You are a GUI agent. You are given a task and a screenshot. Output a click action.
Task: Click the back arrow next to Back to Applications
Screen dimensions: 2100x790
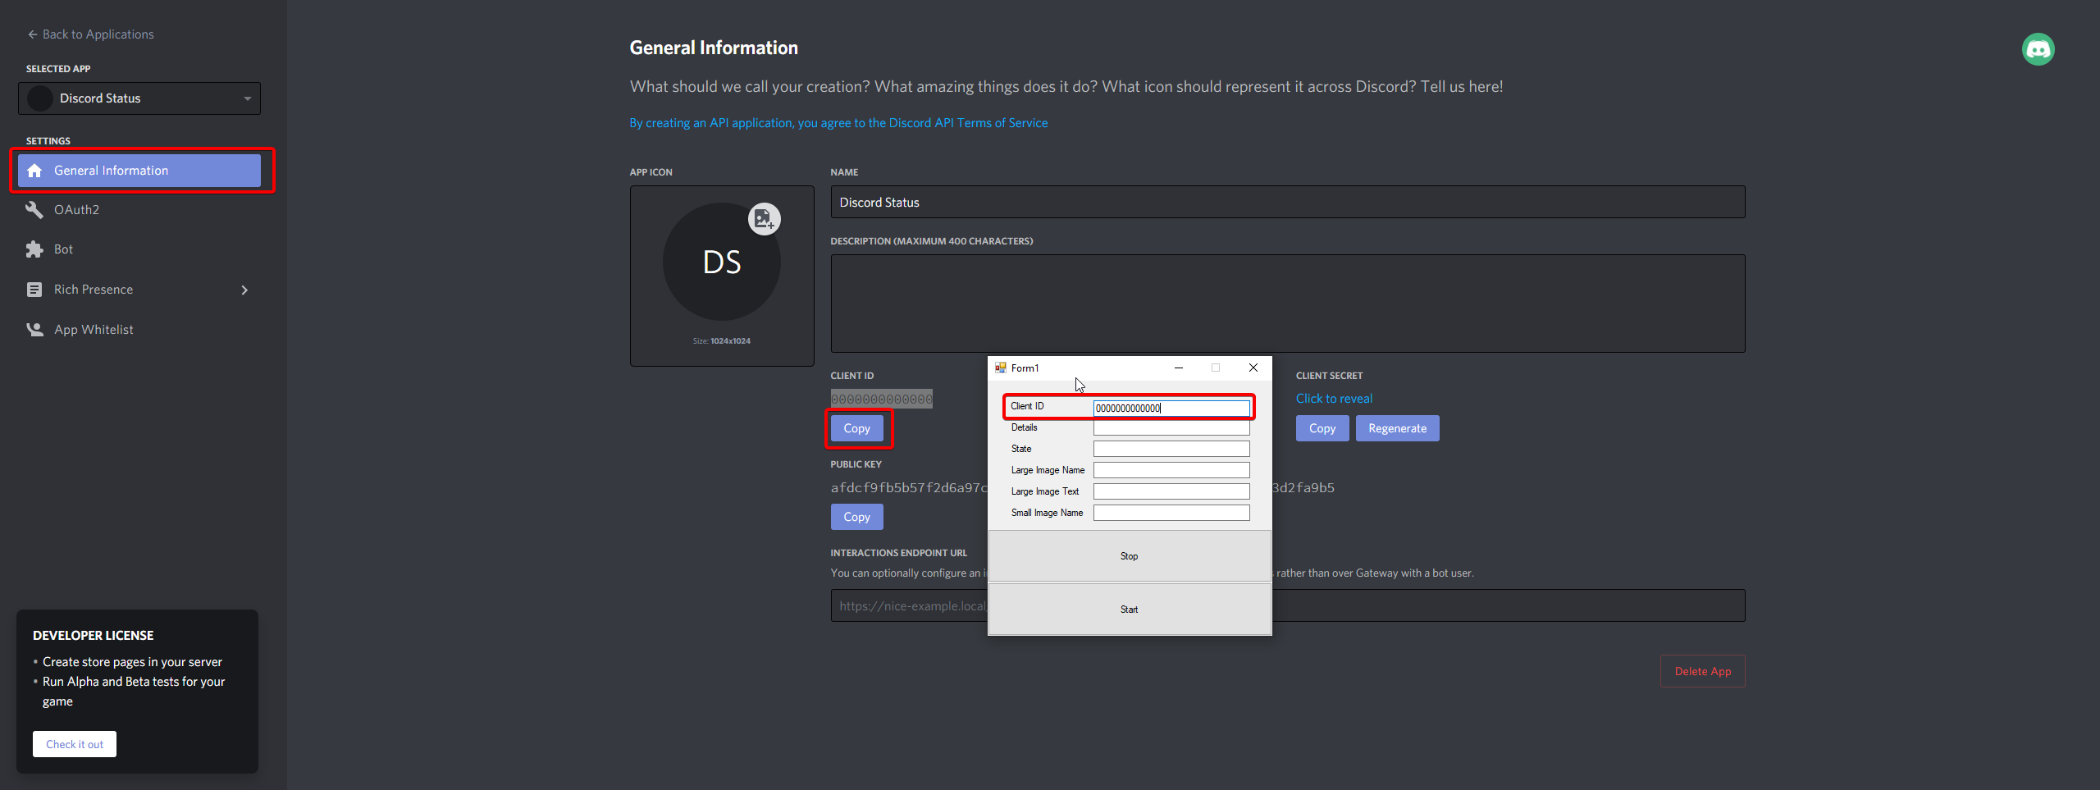click(33, 34)
